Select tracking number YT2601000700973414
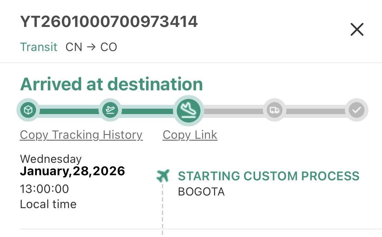Screen dimensions: 382x237 pyautogui.click(x=109, y=22)
